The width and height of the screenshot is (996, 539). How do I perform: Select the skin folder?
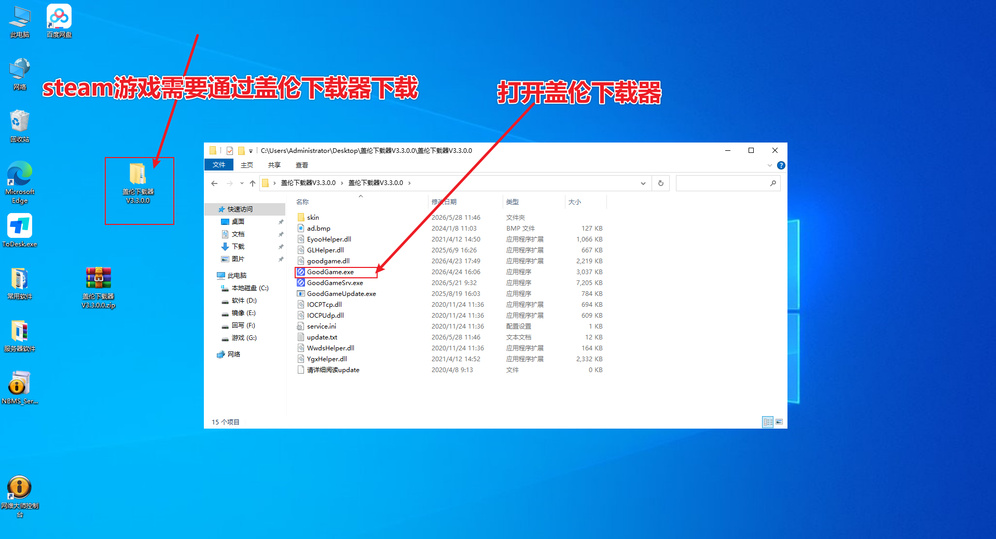coord(313,218)
